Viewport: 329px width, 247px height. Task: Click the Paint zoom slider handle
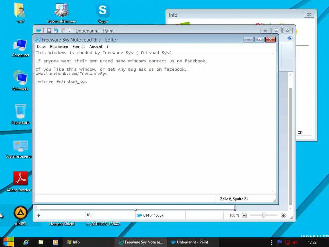coord(264,215)
